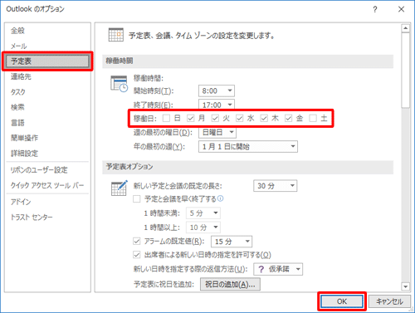The height and width of the screenshot is (313, 415).
Task: Open the default meeting length 30 分 dropdown
Action: pyautogui.click(x=276, y=186)
